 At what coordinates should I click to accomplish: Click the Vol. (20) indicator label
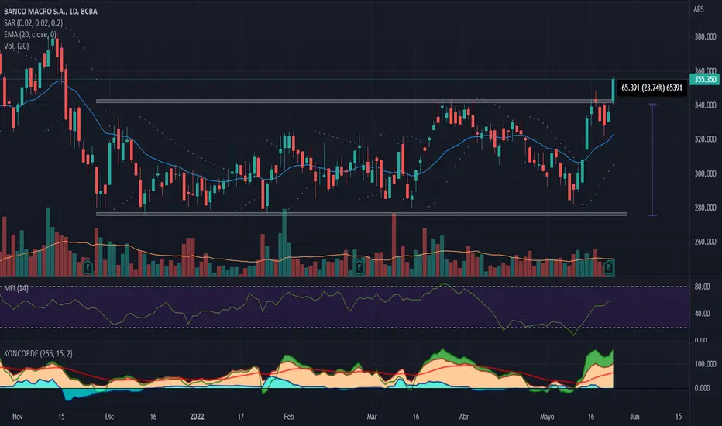(x=16, y=46)
